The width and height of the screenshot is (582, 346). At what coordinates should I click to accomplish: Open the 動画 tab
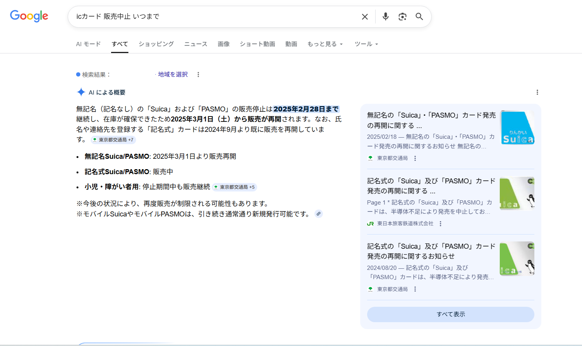tap(291, 44)
